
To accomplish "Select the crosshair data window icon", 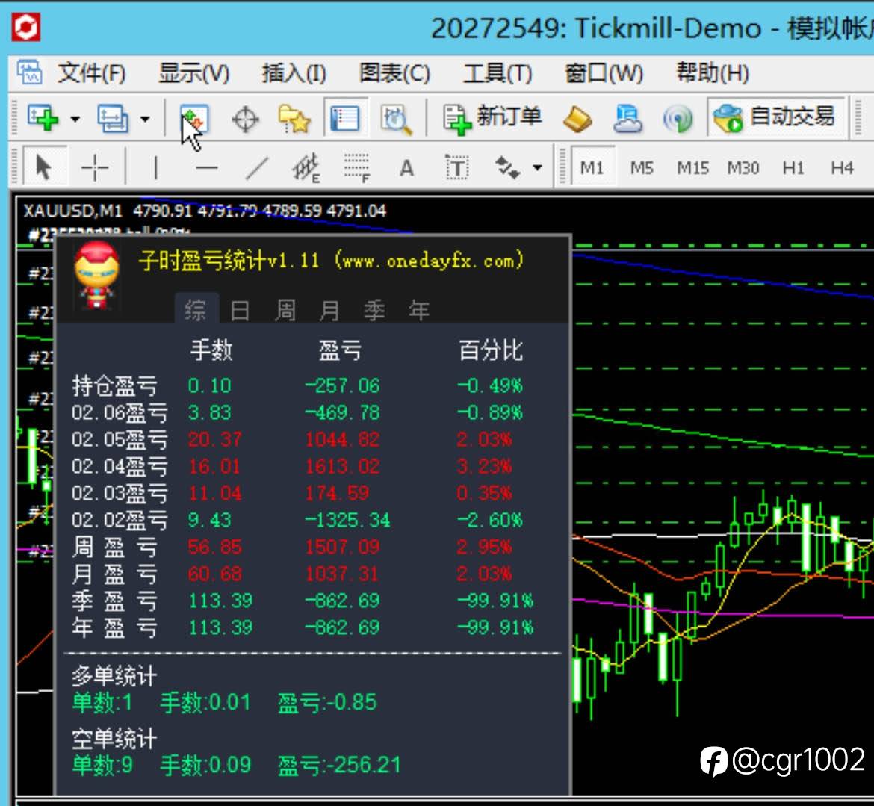I will point(245,120).
